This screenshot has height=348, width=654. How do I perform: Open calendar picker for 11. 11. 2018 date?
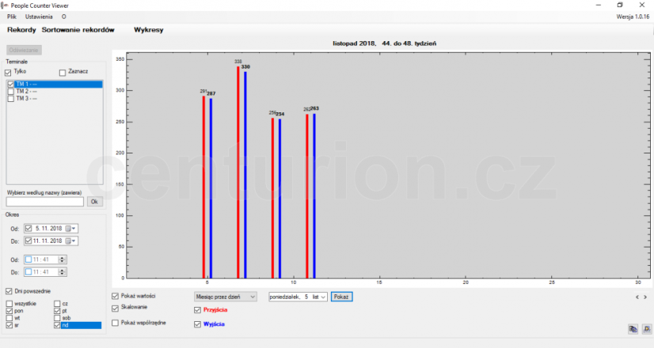pos(71,241)
